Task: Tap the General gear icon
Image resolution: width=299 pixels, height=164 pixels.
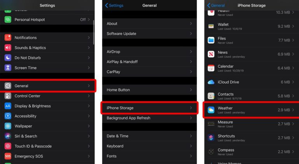Action: pos(8,86)
